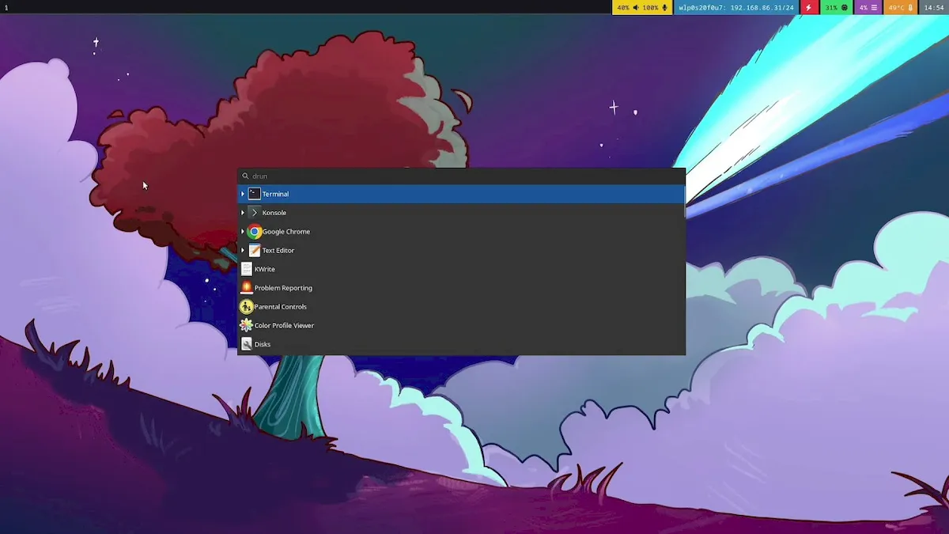Click the Parental Controls icon
949x534 pixels.
point(246,307)
